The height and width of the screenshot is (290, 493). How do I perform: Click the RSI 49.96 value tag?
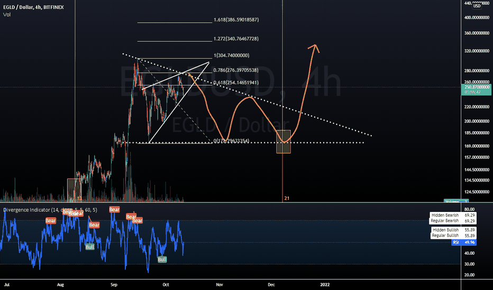(x=464, y=243)
